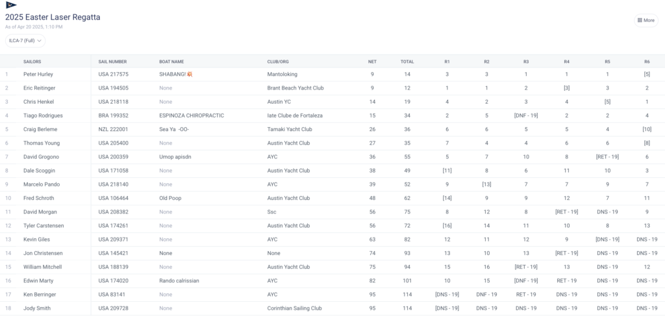Click the sailing pennant logo icon
This screenshot has width=665, height=320.
pos(11,5)
